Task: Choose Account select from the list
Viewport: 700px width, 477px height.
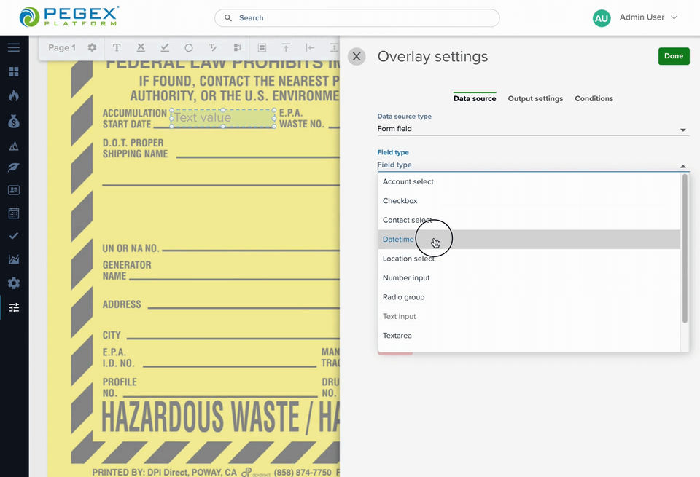Action: click(529, 181)
